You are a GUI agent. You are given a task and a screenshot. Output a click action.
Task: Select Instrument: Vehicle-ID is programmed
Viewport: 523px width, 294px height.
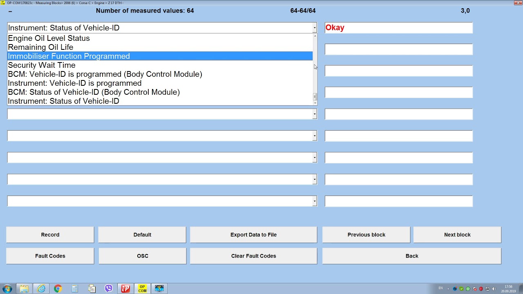click(160, 83)
